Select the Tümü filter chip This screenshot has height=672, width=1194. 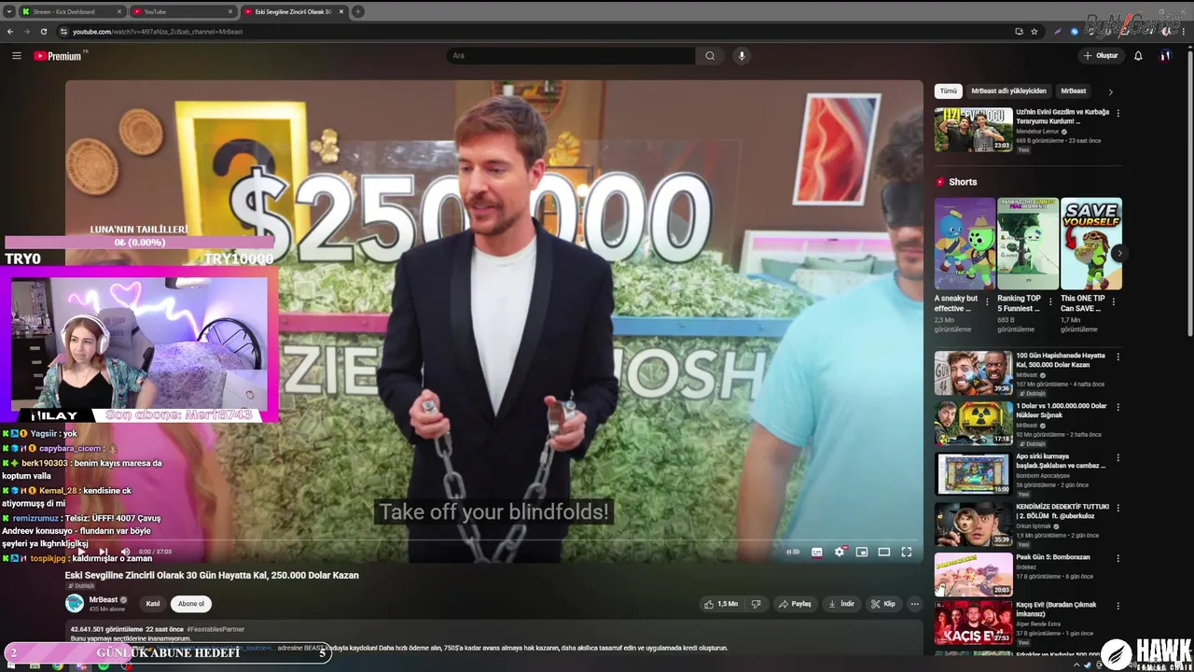click(x=948, y=91)
